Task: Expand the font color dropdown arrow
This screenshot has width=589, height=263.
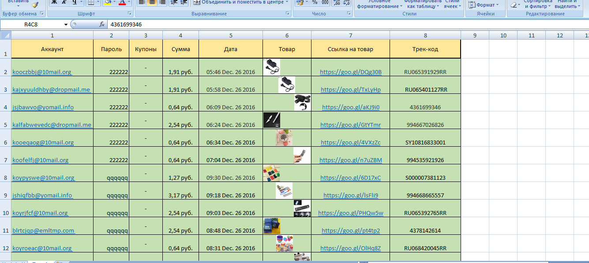Action: (129, 3)
